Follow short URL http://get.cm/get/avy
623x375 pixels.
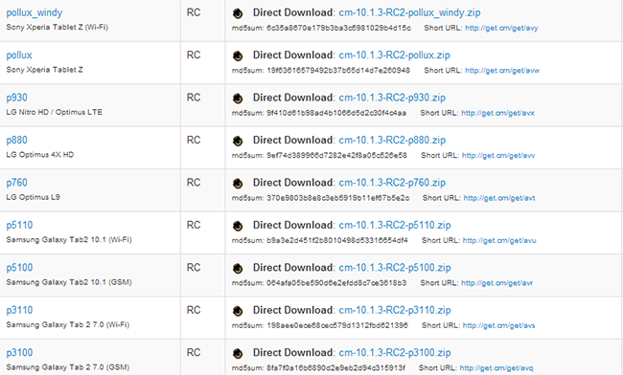coord(501,28)
